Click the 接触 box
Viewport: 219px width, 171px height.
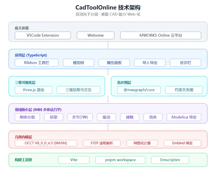click(130, 117)
